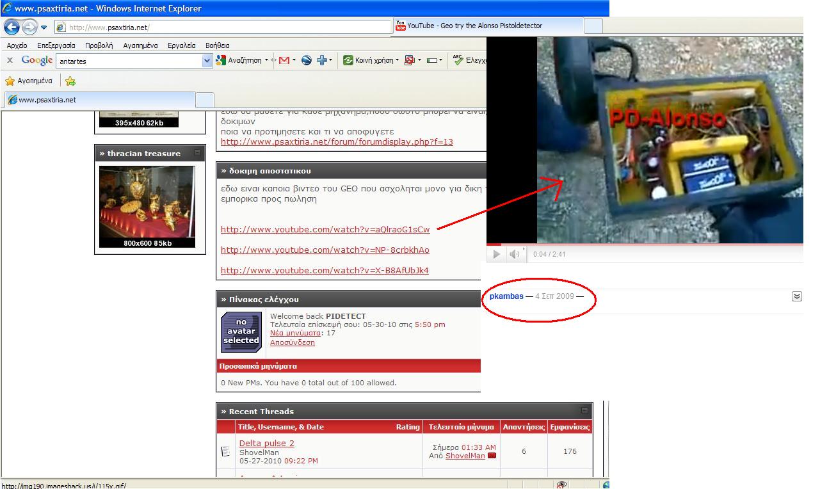Close the Google toolbar with the X
Screen dimensions: 820x489
coord(10,60)
